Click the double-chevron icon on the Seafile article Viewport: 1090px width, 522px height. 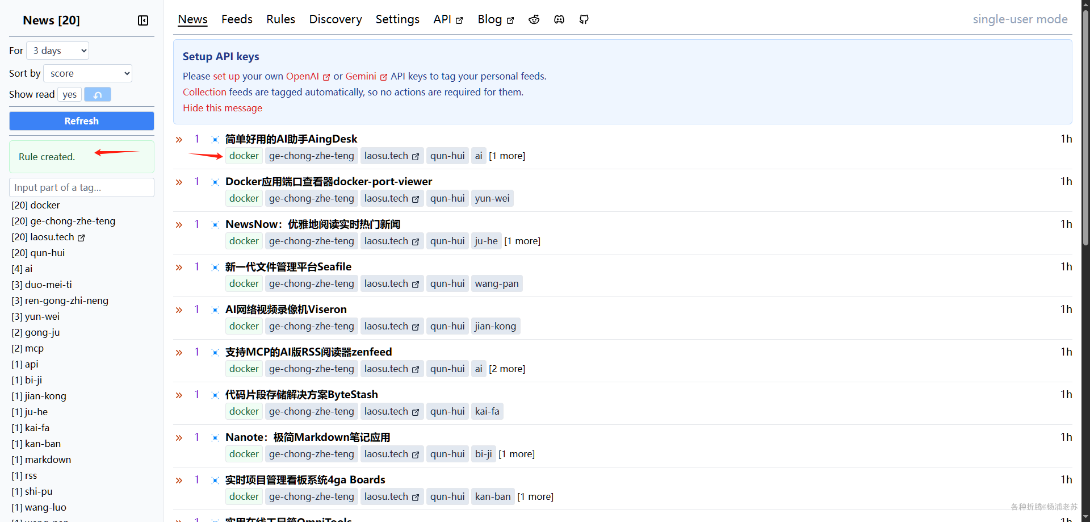coord(179,267)
